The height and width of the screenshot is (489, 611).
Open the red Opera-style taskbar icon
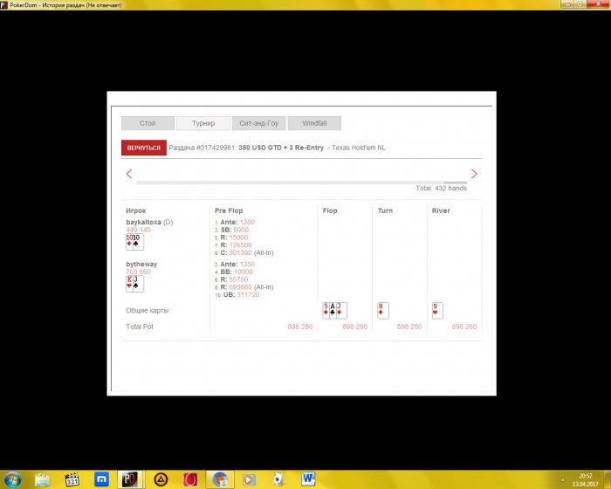[x=190, y=479]
